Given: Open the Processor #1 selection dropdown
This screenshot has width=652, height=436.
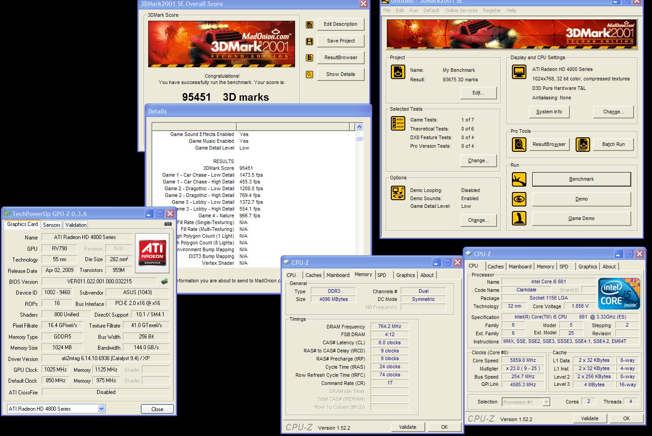Looking at the screenshot, I should (546, 402).
